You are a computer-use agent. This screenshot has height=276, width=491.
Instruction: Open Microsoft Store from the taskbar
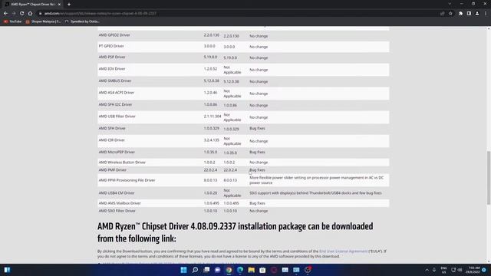coord(262,270)
